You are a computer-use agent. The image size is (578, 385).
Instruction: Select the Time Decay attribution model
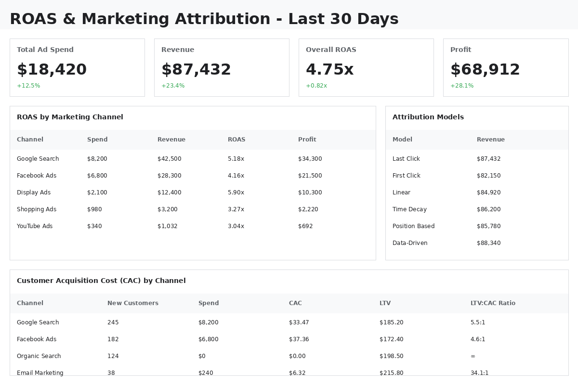[477, 209]
